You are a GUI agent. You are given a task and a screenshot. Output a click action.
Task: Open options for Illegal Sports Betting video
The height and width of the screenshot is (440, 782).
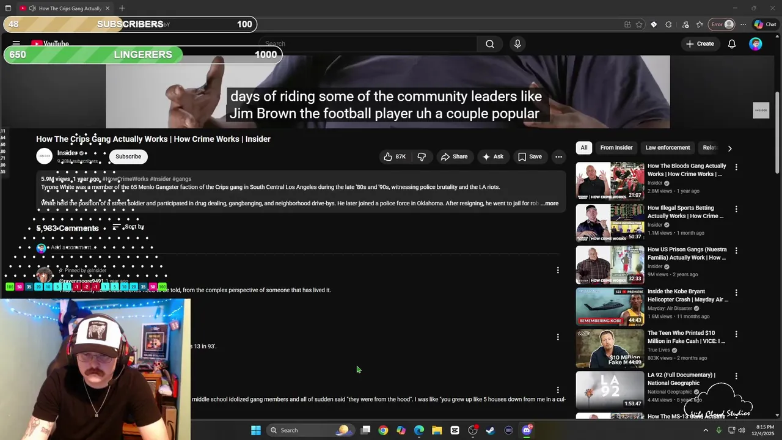(736, 209)
